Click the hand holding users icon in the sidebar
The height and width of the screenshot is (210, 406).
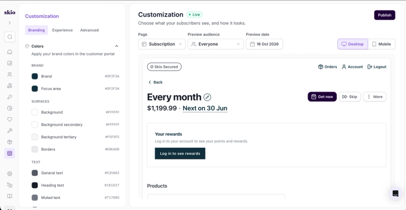coord(10,86)
